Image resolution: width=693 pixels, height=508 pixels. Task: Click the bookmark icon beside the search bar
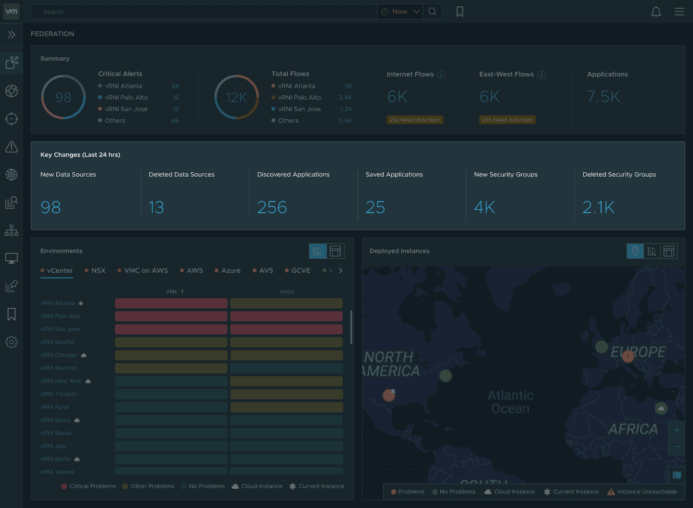point(460,12)
